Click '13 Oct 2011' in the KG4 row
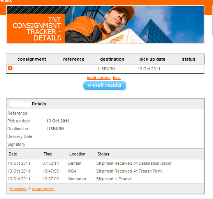213x199 pixels. click(19, 171)
